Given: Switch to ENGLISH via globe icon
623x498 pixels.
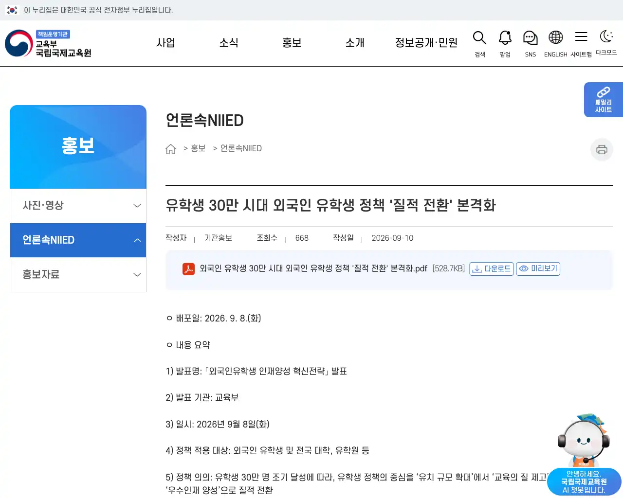Looking at the screenshot, I should coord(555,38).
